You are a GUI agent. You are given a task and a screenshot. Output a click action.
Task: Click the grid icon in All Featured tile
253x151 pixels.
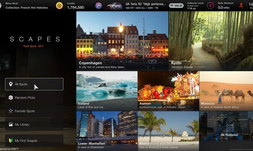pos(230,128)
